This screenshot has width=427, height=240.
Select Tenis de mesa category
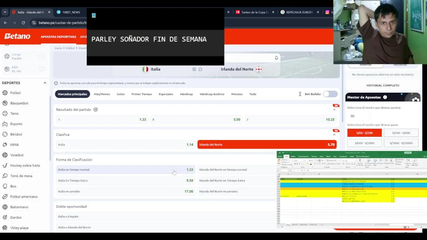point(21,176)
